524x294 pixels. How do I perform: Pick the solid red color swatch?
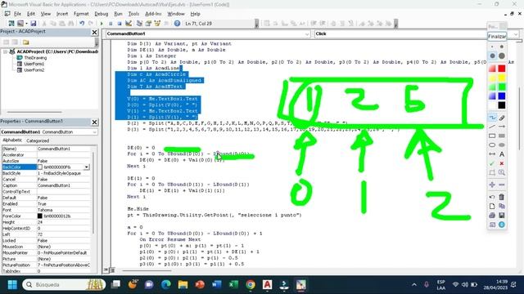click(502, 69)
